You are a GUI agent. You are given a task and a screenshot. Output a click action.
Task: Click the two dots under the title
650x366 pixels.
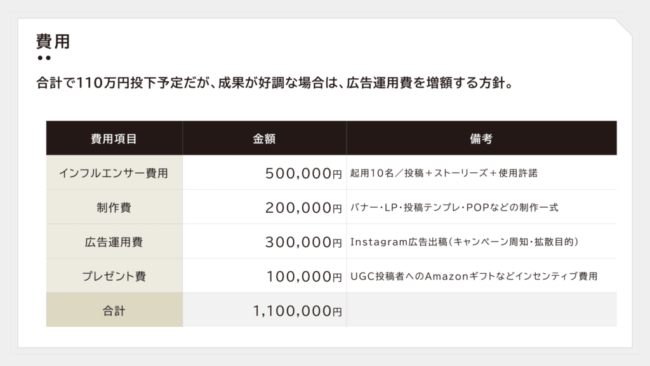44,58
